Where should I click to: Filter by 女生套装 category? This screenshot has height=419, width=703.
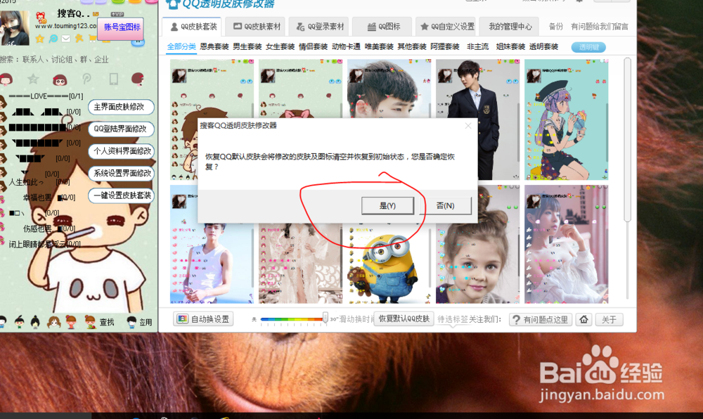coord(280,46)
